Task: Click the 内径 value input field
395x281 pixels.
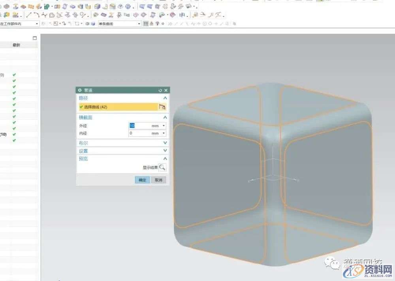Action: (139, 133)
